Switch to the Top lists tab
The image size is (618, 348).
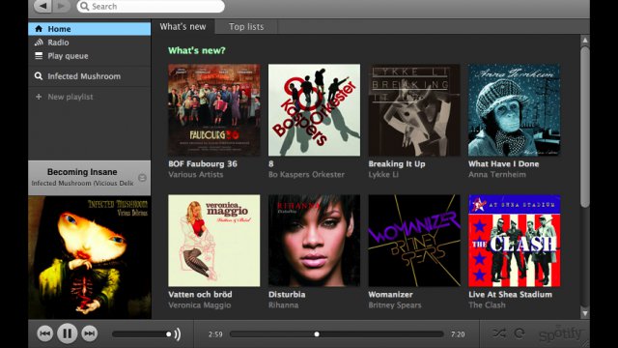pyautogui.click(x=246, y=27)
